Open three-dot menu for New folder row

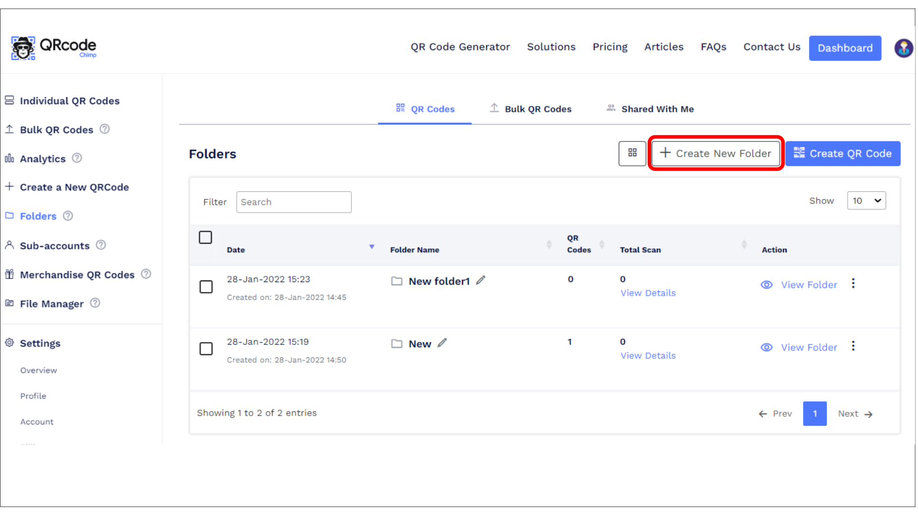[853, 346]
